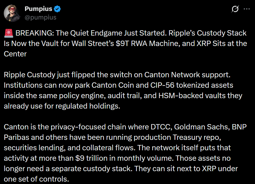Screen dimensions: 255x184
Task: Click the "production Treasury repo" text
Action: pos(177,137)
